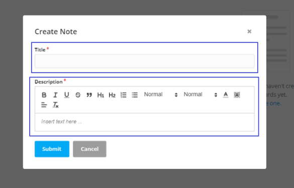Open the first Normal dropdown
Image resolution: width=294 pixels, height=188 pixels.
(x=161, y=95)
